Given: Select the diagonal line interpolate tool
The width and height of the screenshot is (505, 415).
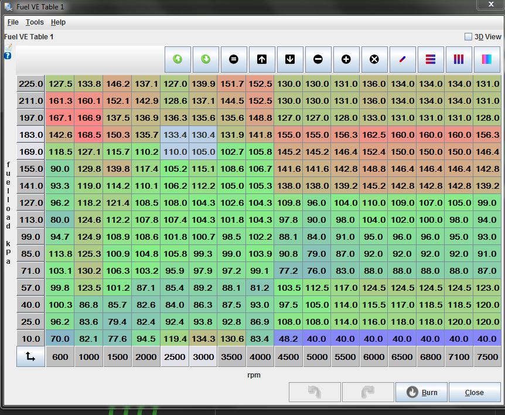Looking at the screenshot, I should (x=402, y=60).
